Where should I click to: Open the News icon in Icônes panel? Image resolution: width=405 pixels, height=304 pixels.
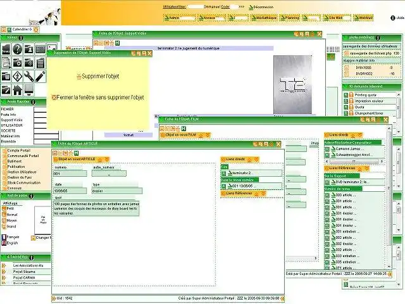tap(6, 49)
